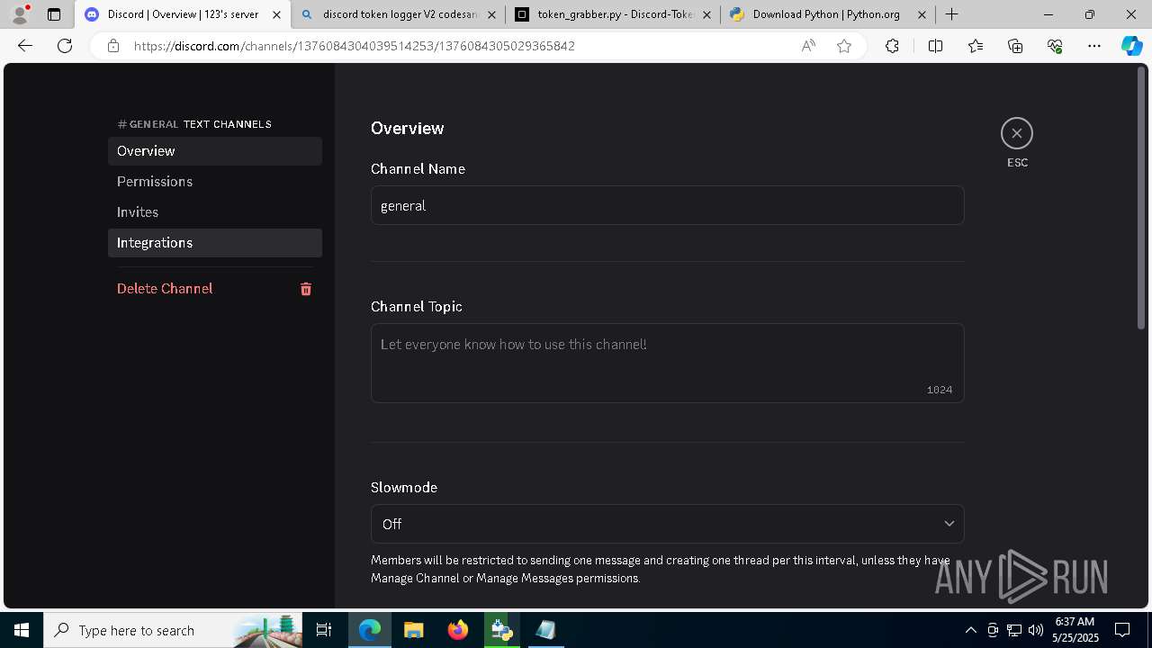Screen dimensions: 1152x648
Task: Switch to Download Python browser tab
Action: coord(826,14)
